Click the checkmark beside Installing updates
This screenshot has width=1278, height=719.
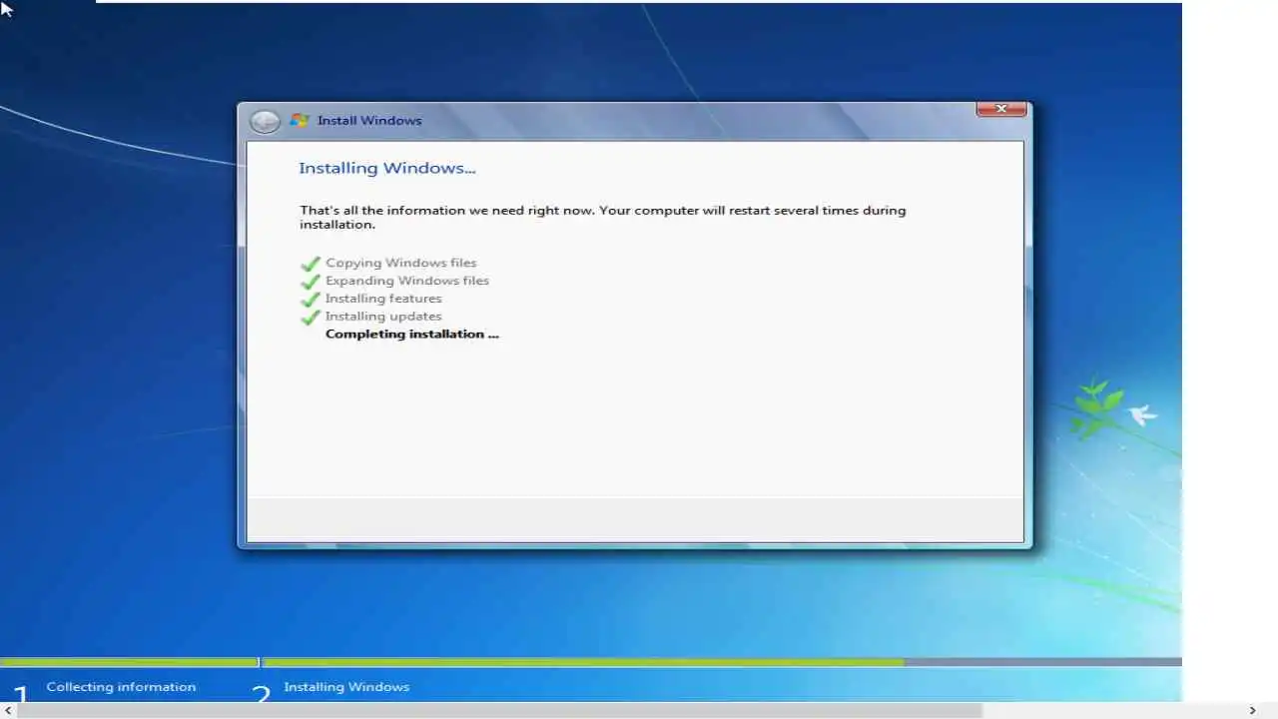point(311,318)
